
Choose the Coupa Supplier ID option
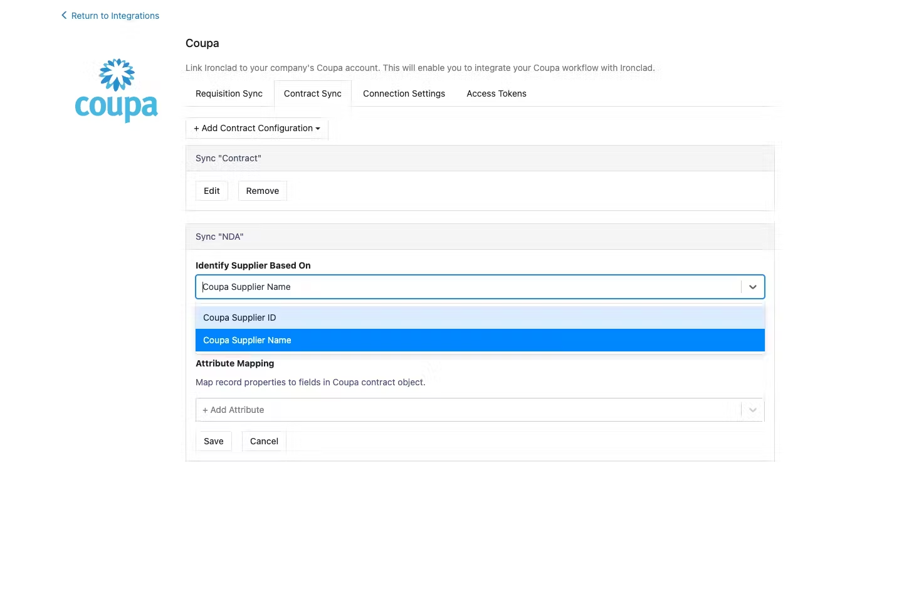click(480, 318)
